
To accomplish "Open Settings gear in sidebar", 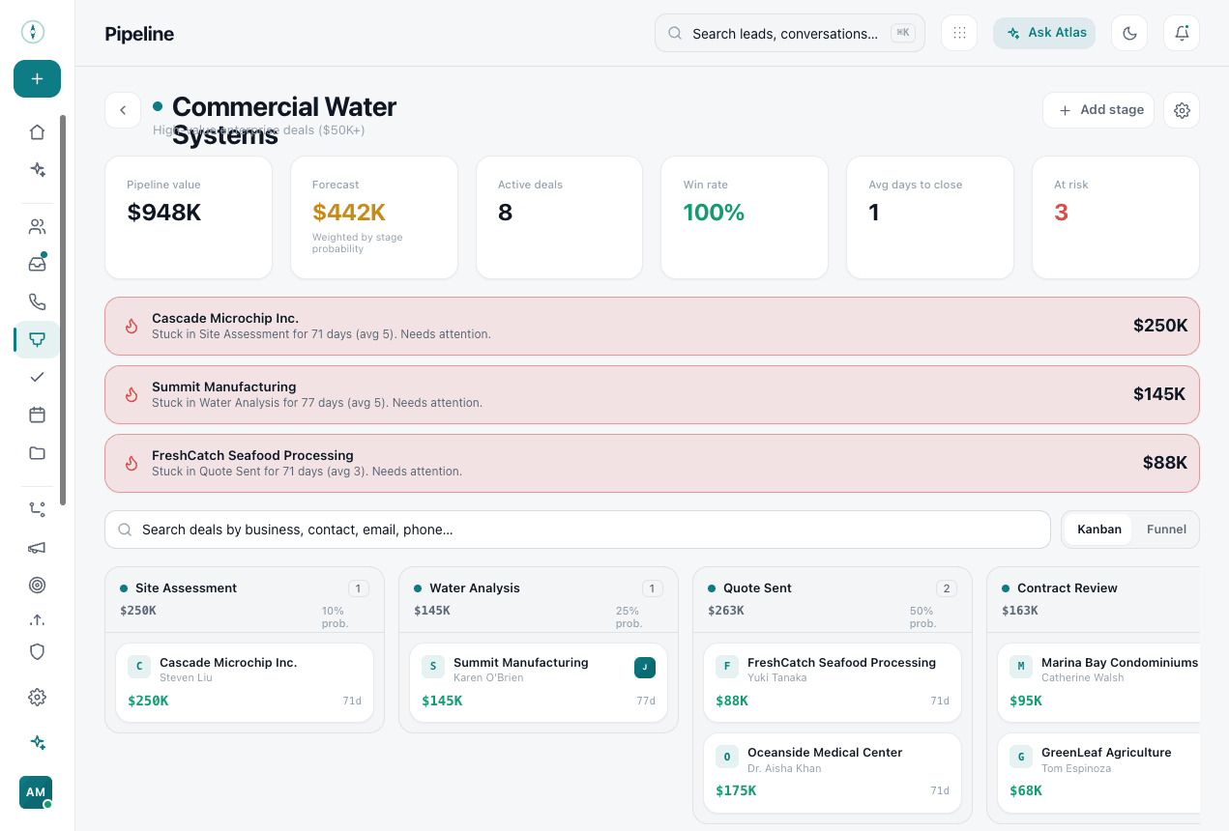I will click(x=37, y=697).
